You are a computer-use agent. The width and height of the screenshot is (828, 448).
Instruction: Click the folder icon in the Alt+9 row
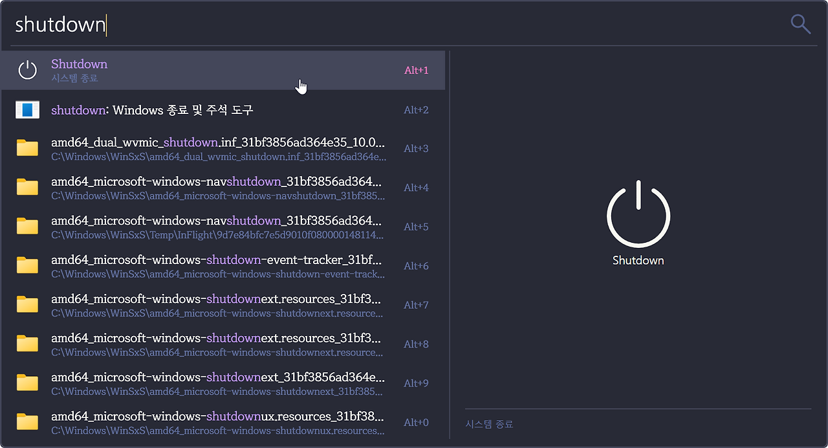click(x=27, y=383)
